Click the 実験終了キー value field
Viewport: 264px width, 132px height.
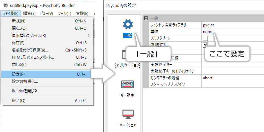tap(233, 64)
